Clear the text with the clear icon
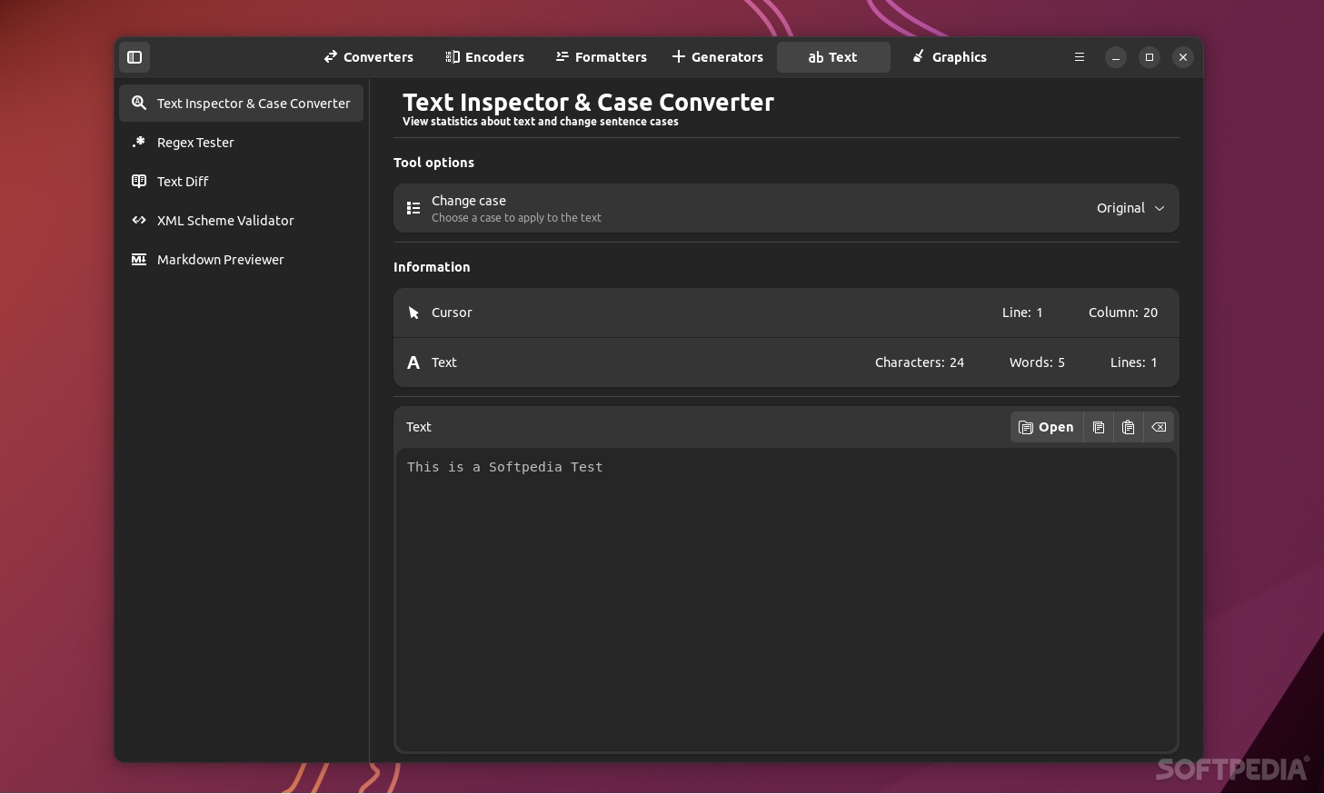 click(x=1158, y=427)
